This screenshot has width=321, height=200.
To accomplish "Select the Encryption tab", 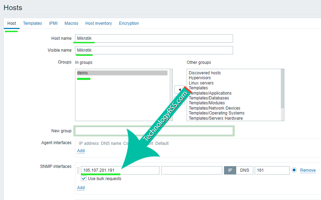I will [129, 23].
